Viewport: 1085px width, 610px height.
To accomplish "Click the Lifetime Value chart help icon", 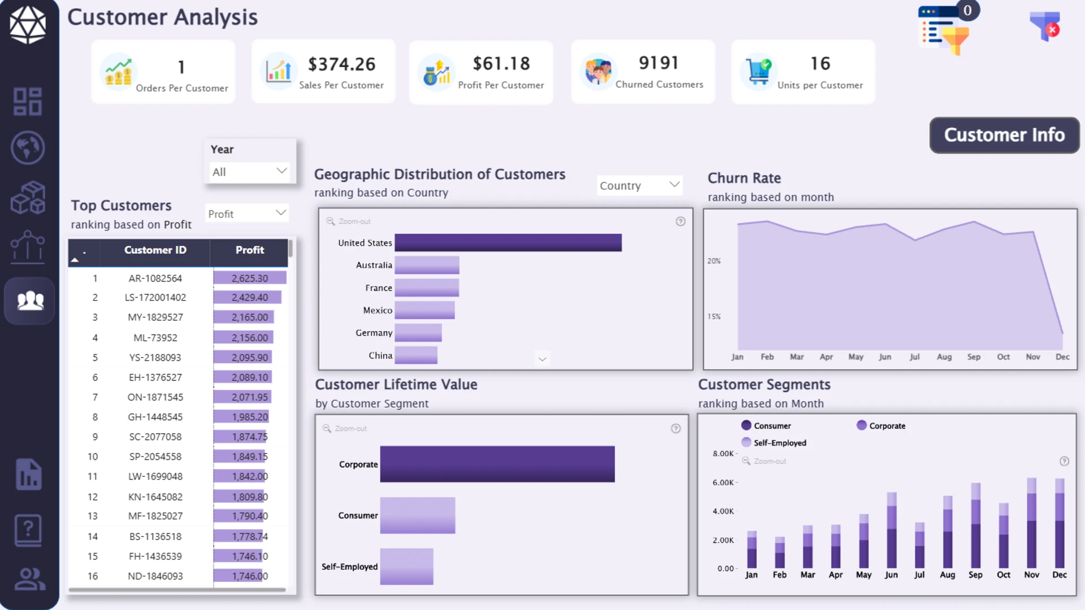I will [676, 429].
